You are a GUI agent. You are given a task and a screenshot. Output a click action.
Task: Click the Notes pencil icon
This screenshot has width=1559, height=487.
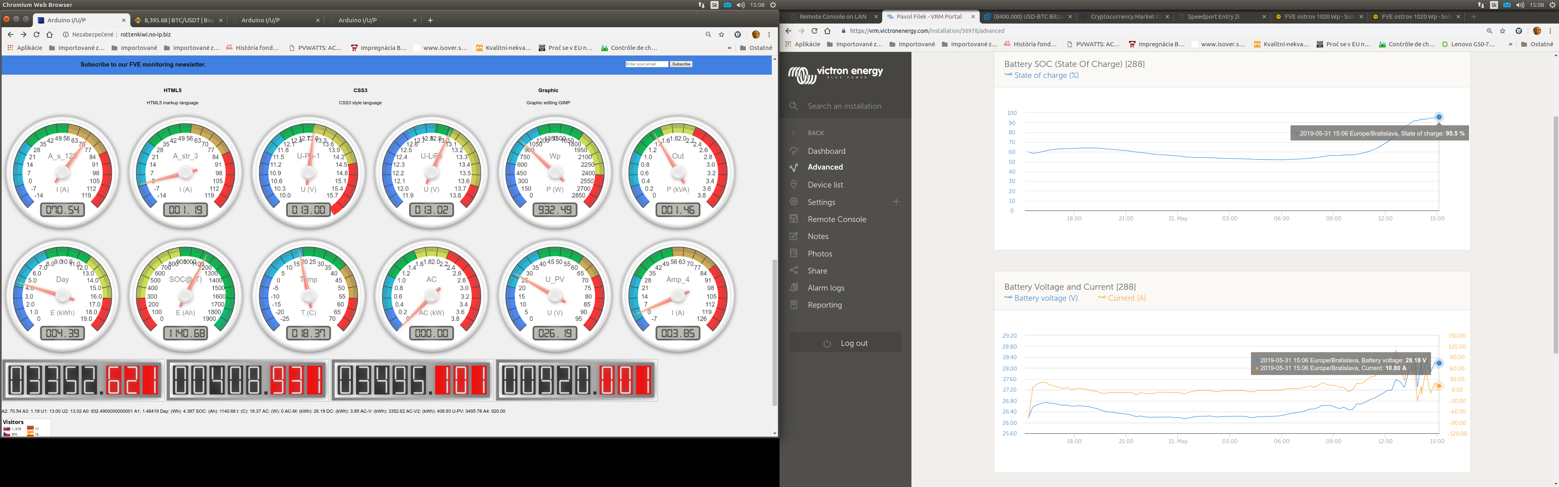[793, 237]
